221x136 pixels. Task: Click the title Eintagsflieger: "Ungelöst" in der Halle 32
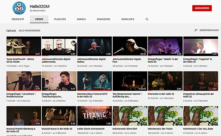tap(198, 60)
